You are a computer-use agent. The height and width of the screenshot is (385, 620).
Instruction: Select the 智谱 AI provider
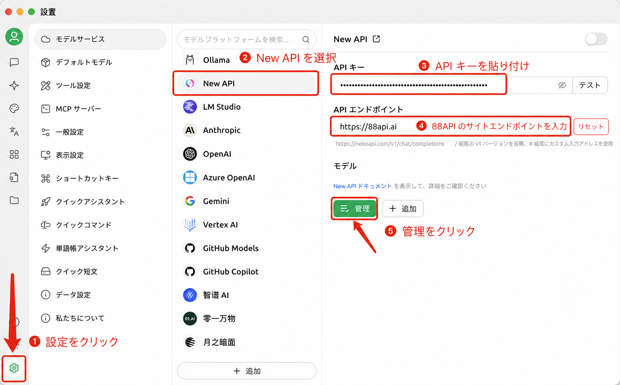[x=247, y=295]
